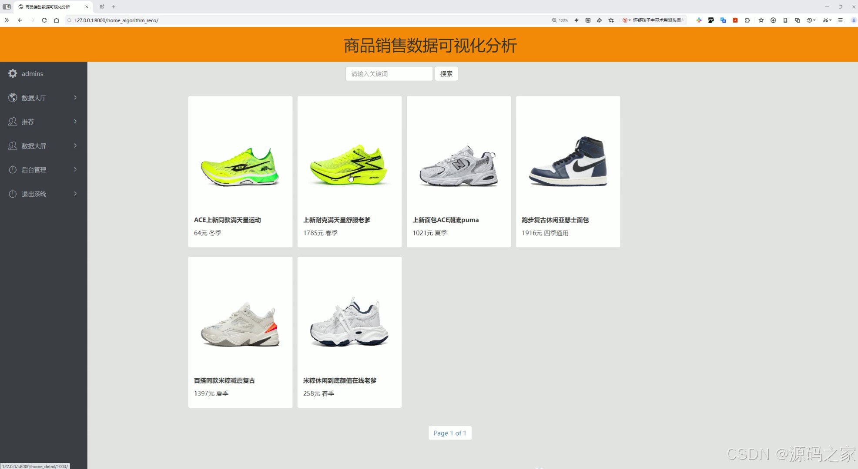Screen dimensions: 858x469
Task: Click the keyword search input field
Action: pyautogui.click(x=389, y=73)
